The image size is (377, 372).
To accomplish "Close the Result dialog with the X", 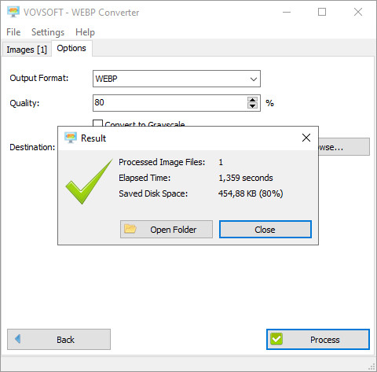I will (306, 138).
